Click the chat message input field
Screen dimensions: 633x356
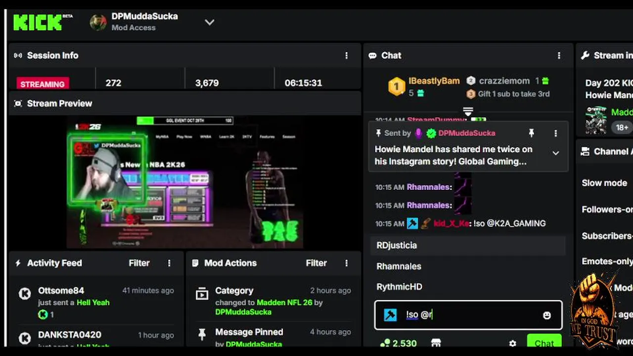pos(468,315)
